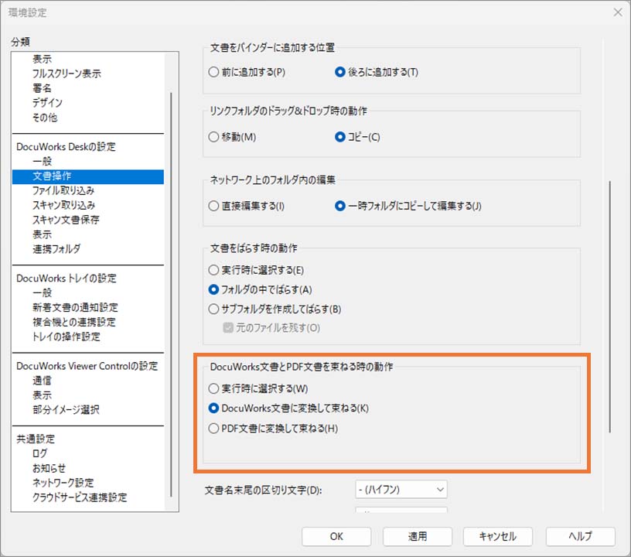
Task: Click the 適用 button
Action: [418, 536]
